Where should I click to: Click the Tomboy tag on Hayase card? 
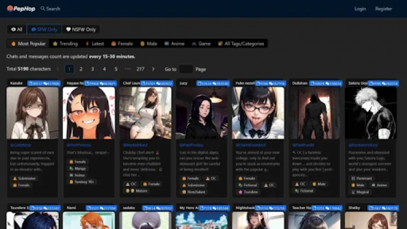coord(82,182)
